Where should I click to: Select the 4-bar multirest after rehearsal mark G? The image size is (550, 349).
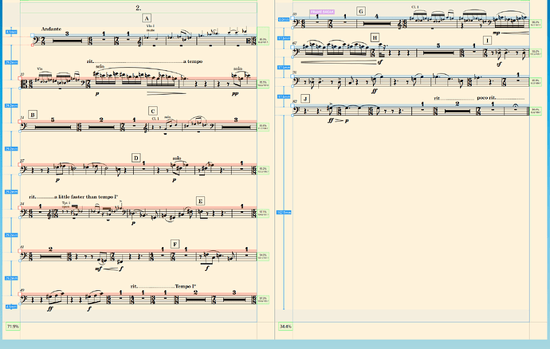376,22
